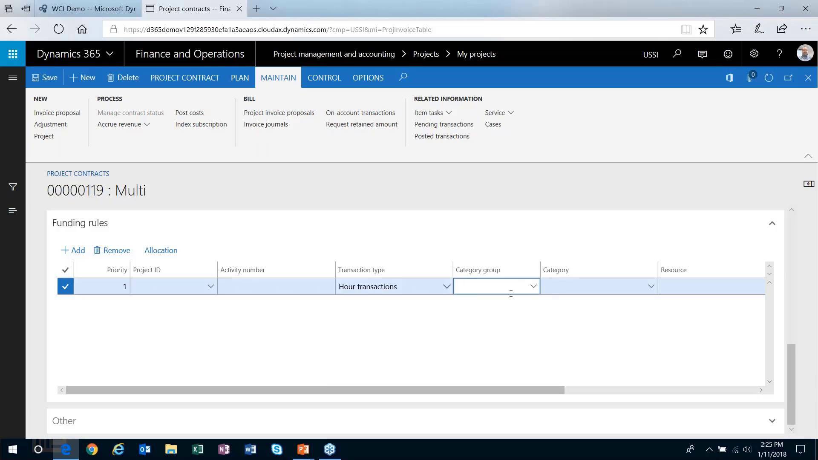818x460 pixels.
Task: Select the filter funnel icon in left sidebar
Action: pyautogui.click(x=12, y=187)
